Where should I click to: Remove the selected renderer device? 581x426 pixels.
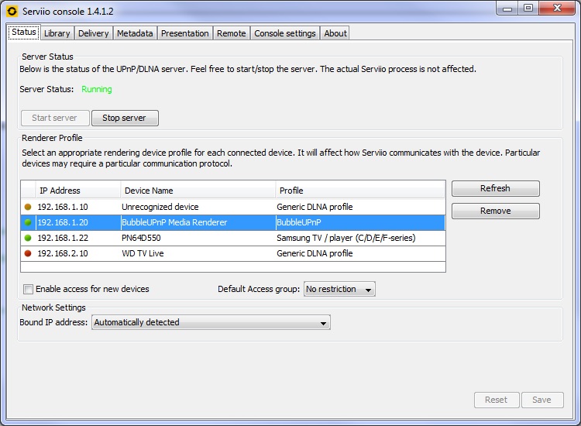click(x=495, y=211)
